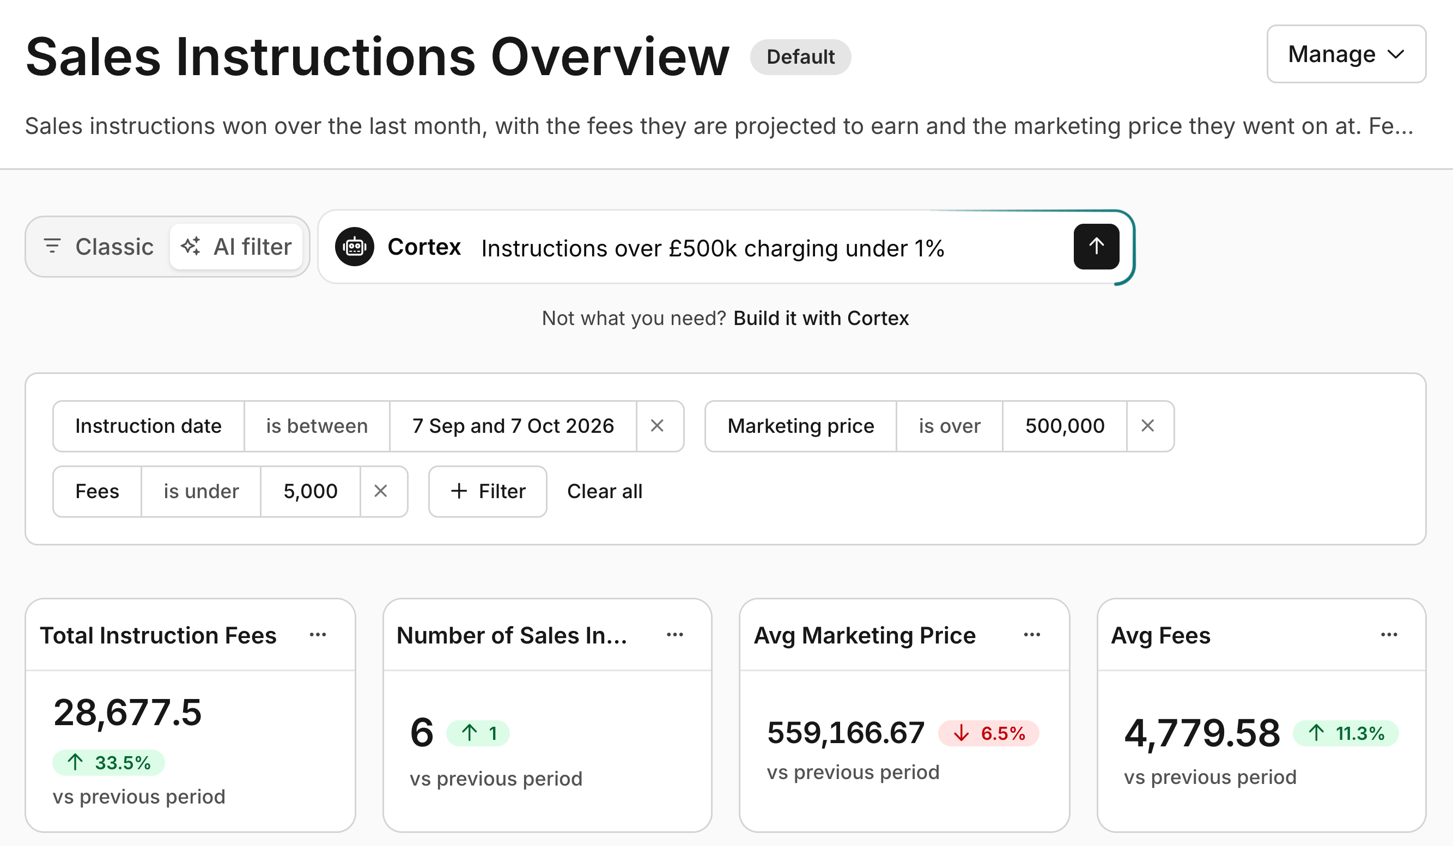Viewport: 1453px width, 846px height.
Task: Remove the Marketing price filter
Action: (1147, 426)
